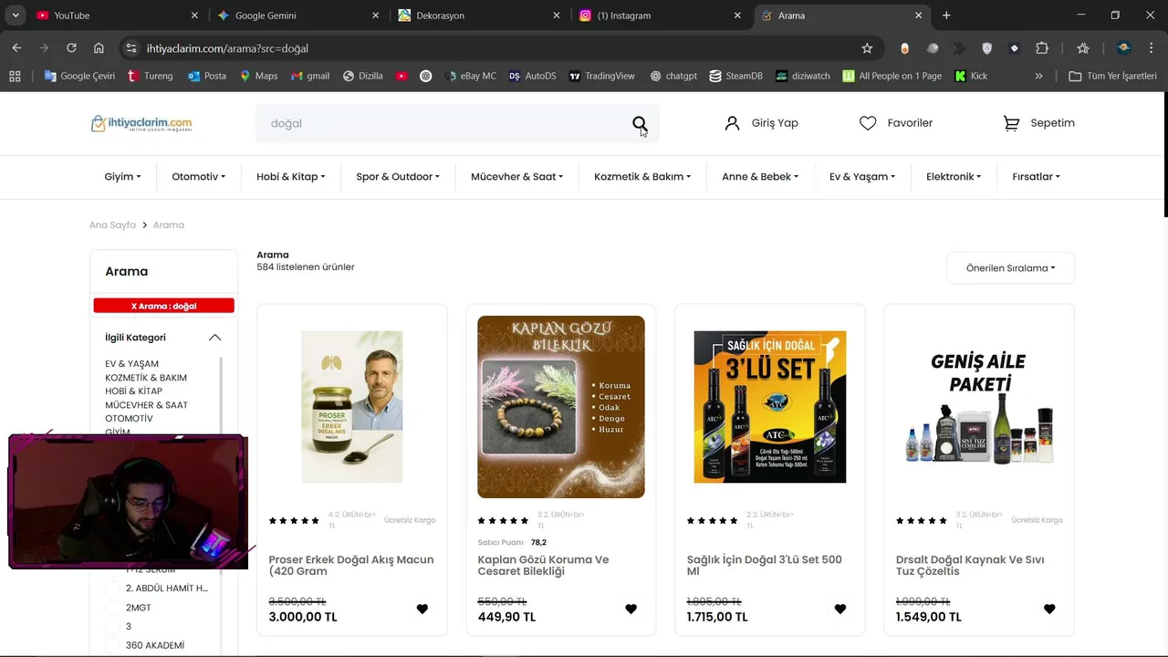Open the Favoriler heart icon

pyautogui.click(x=868, y=123)
